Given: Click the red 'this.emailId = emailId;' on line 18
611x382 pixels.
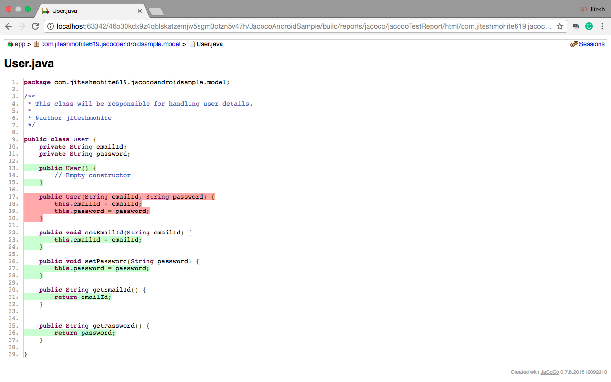Looking at the screenshot, I should [98, 204].
